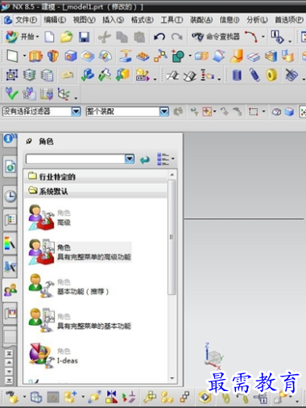Open the color palette tab in resource bar

pyautogui.click(x=10, y=244)
